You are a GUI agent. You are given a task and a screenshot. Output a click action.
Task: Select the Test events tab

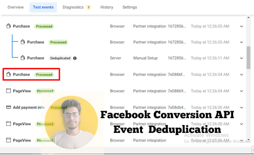[43, 7]
